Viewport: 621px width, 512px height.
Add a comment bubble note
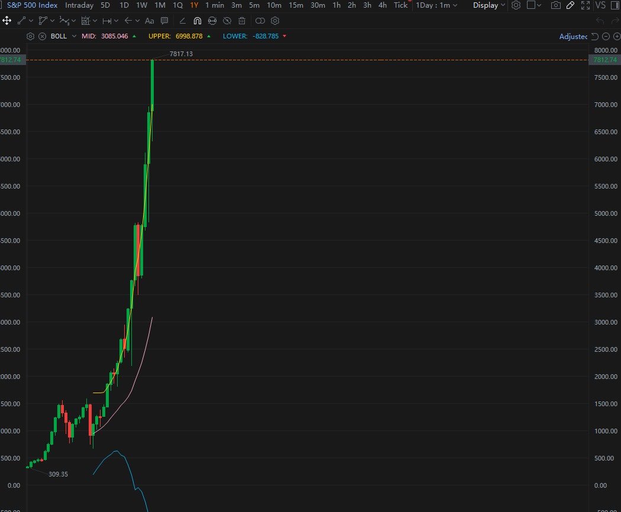pos(164,21)
